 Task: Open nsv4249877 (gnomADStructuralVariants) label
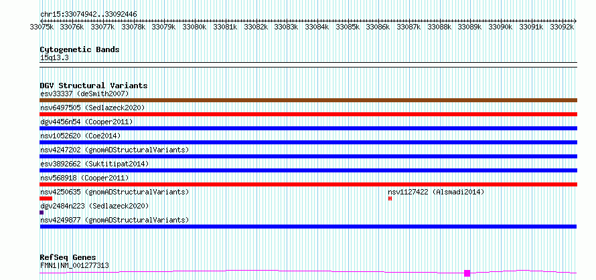pos(115,220)
